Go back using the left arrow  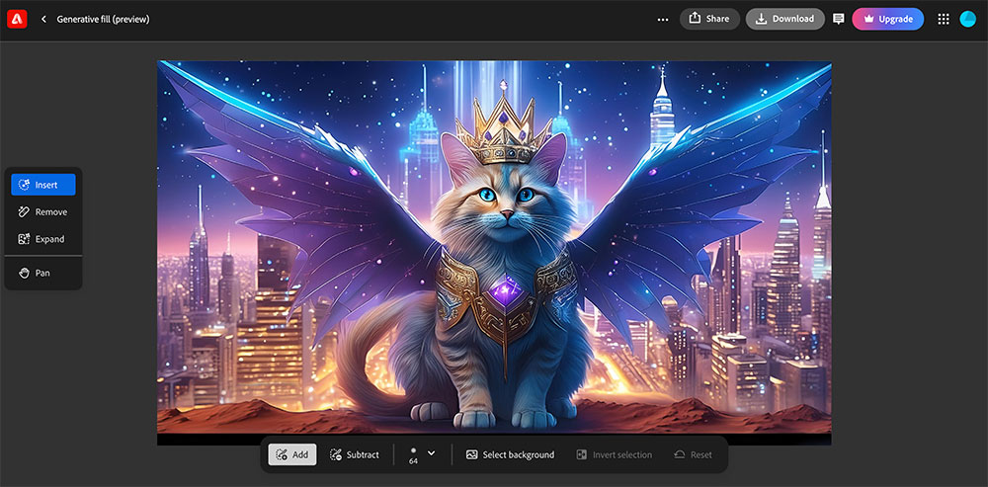coord(43,19)
